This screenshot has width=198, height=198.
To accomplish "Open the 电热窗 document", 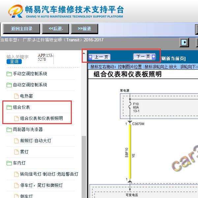I will pos(26,96).
